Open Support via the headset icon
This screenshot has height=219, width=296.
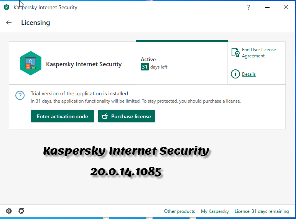pyautogui.click(x=21, y=211)
